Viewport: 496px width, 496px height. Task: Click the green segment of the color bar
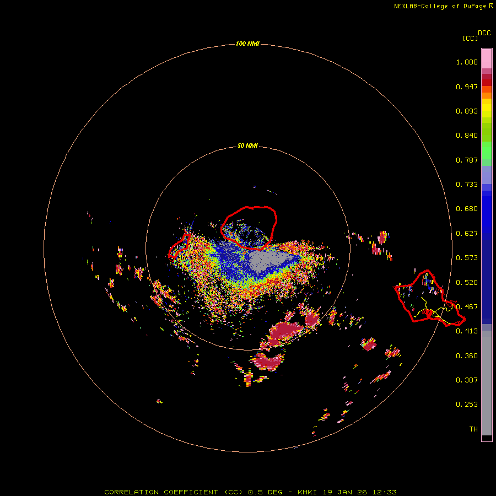[487, 150]
